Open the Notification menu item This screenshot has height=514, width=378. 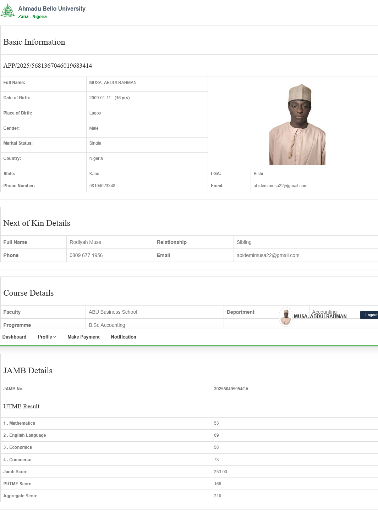coord(123,337)
